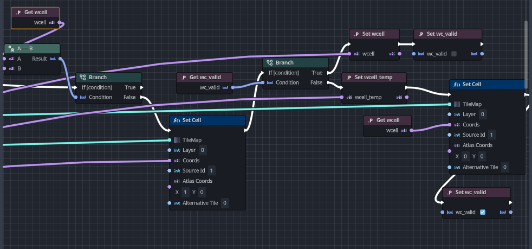
Task: Click the True exec output of Branch beside Get wc_valid
Action: click(329, 73)
